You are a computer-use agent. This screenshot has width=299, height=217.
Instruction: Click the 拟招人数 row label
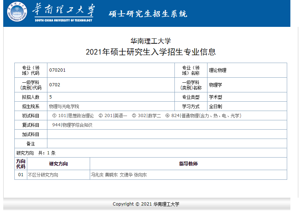click(x=31, y=97)
